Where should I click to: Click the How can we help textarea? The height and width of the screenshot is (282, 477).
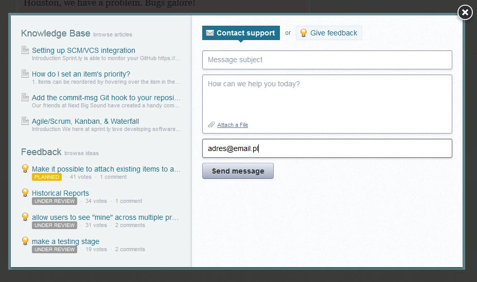click(x=327, y=97)
